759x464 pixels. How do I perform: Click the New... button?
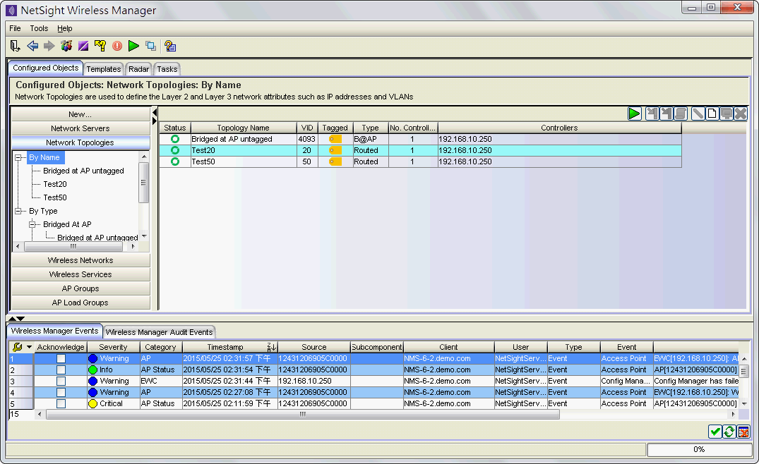80,114
